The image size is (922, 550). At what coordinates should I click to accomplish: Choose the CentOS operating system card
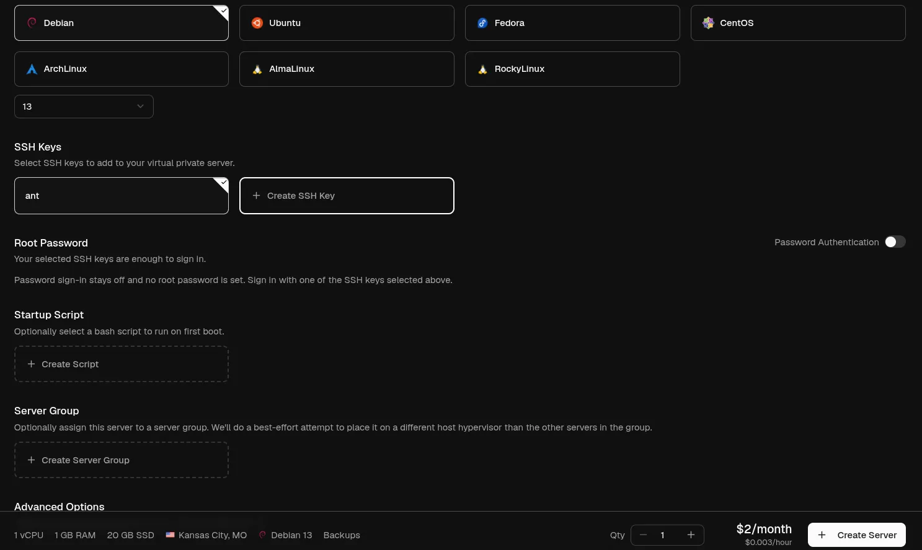point(798,23)
